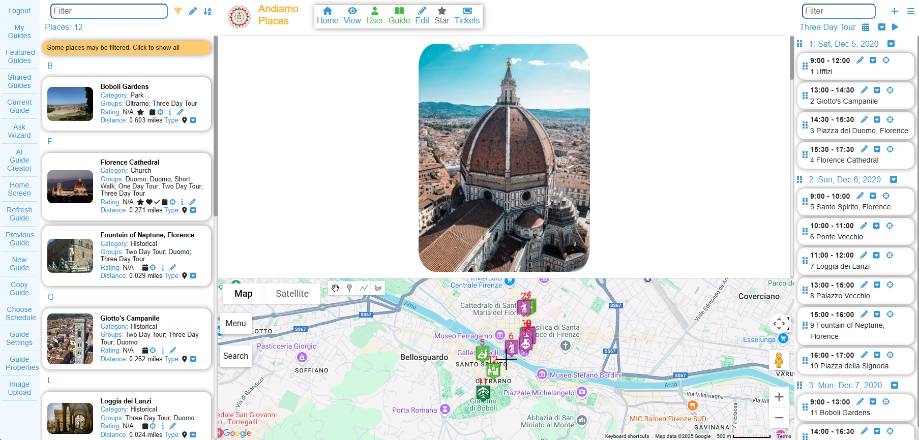Image resolution: width=919 pixels, height=440 pixels.
Task: Toggle the heart favorite on Florence Cathedral
Action: click(x=149, y=202)
